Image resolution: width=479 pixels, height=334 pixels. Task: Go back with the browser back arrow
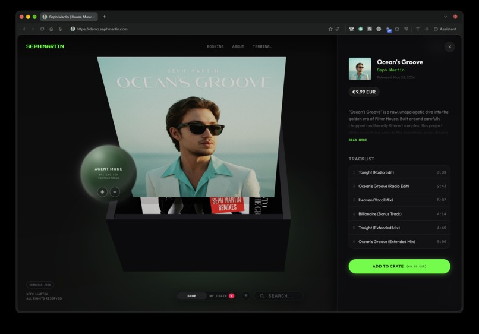pyautogui.click(x=24, y=29)
